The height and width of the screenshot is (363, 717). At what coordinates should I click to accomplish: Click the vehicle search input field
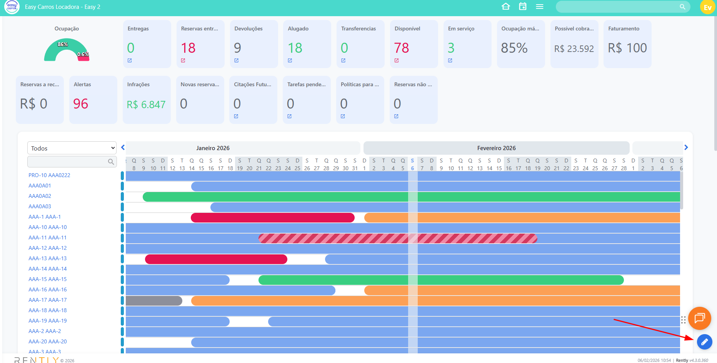[68, 162]
